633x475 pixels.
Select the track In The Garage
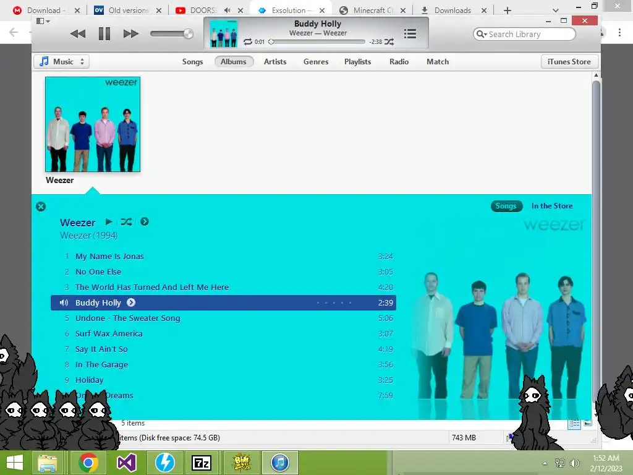point(223,364)
